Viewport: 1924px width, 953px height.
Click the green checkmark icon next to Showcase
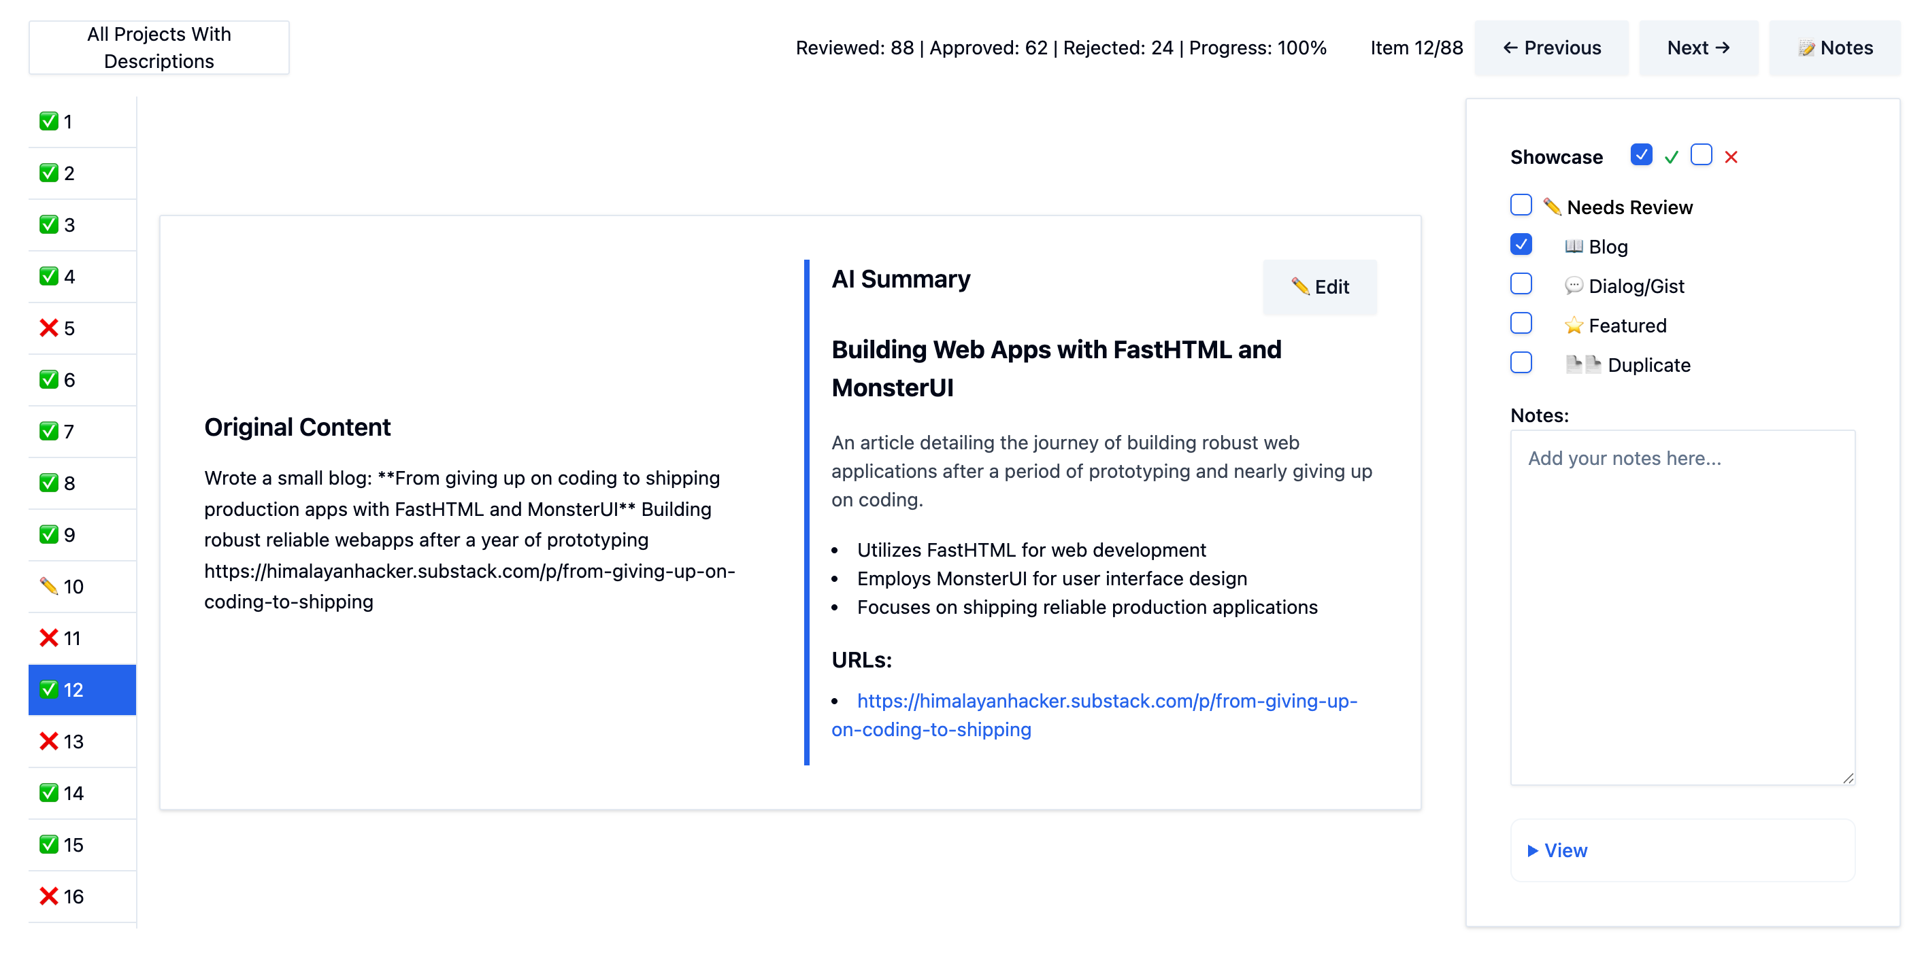point(1672,157)
